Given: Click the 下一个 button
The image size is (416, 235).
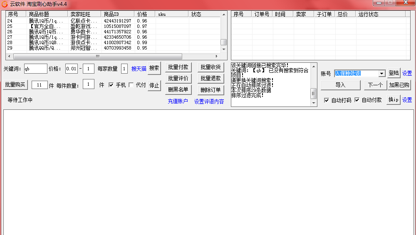Looking at the screenshot, I should (x=375, y=85).
